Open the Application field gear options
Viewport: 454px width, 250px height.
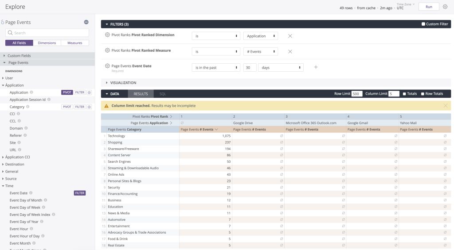[89, 92]
